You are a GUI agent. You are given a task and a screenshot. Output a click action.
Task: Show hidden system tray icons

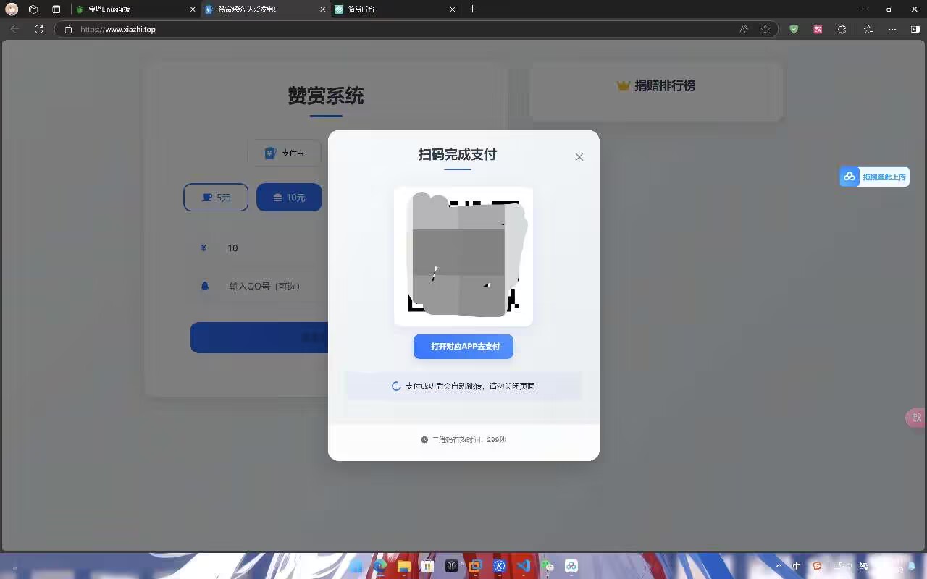(x=779, y=566)
